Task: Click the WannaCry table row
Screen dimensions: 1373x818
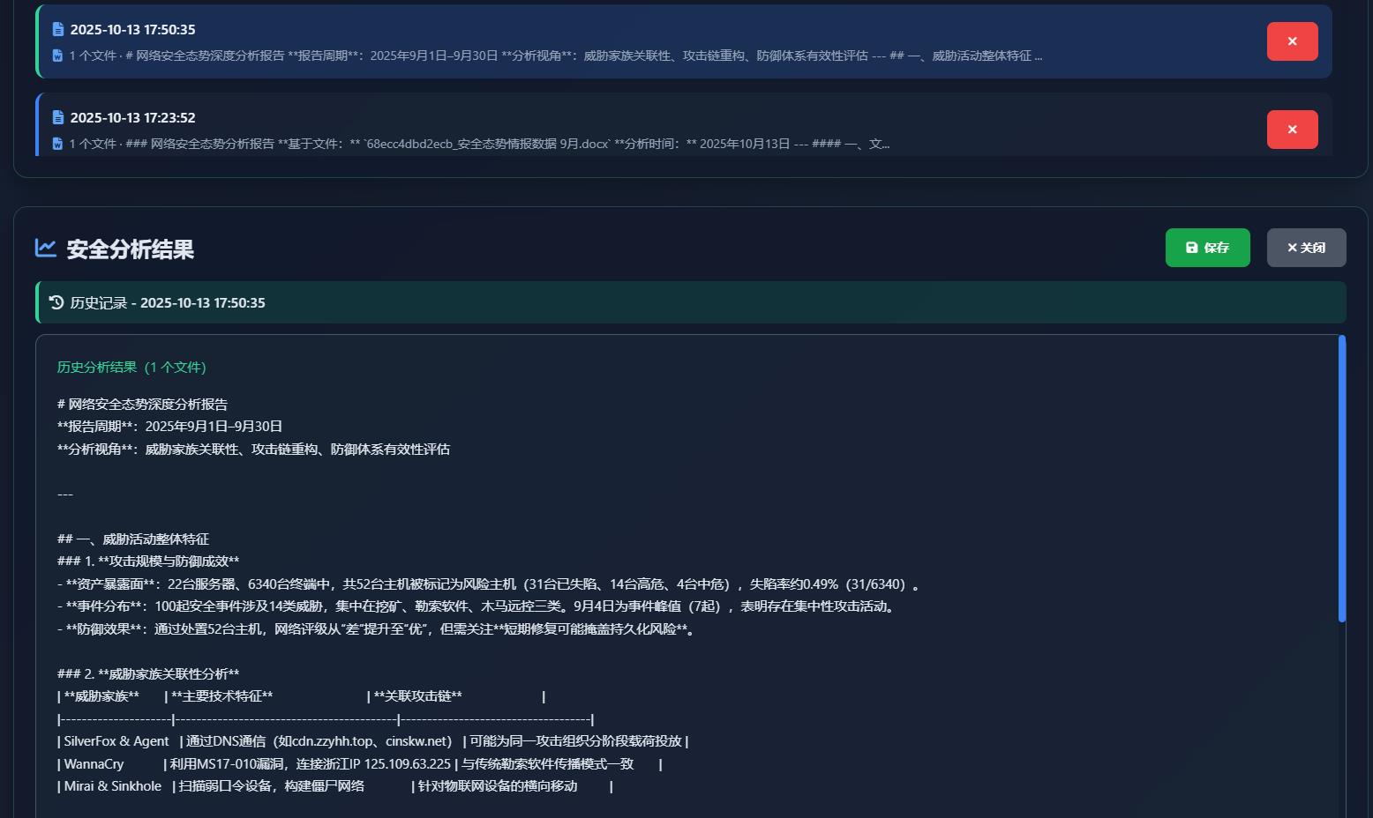Action: pyautogui.click(x=359, y=764)
